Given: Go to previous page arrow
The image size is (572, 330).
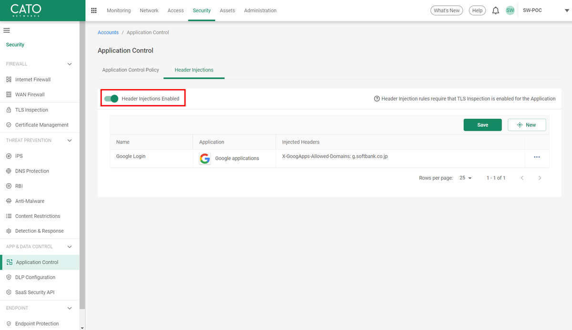Looking at the screenshot, I should pyautogui.click(x=522, y=178).
